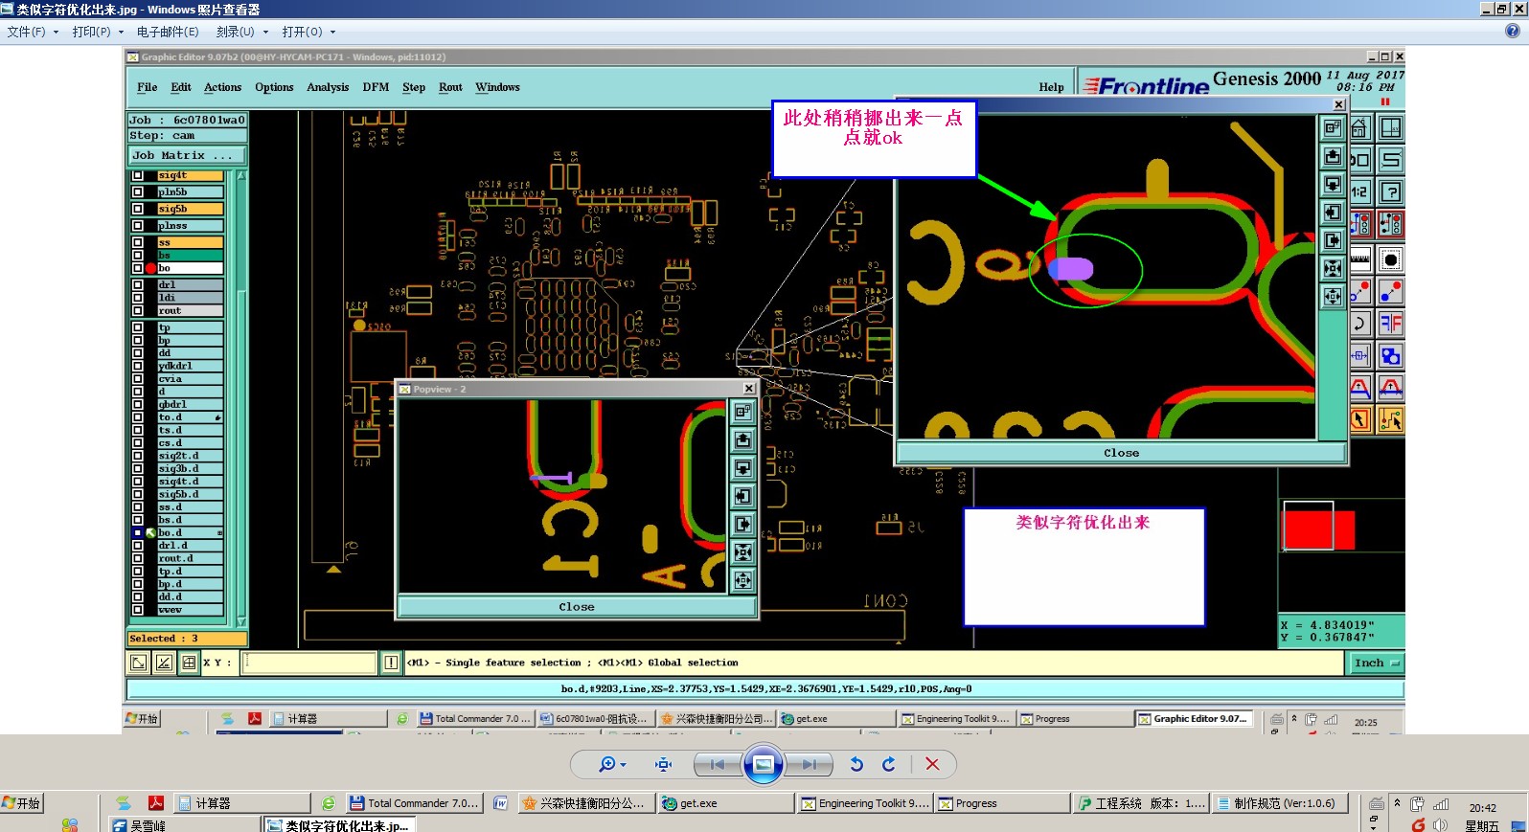Select the blue overlapping shapes icon
Image resolution: width=1529 pixels, height=832 pixels.
point(1391,356)
